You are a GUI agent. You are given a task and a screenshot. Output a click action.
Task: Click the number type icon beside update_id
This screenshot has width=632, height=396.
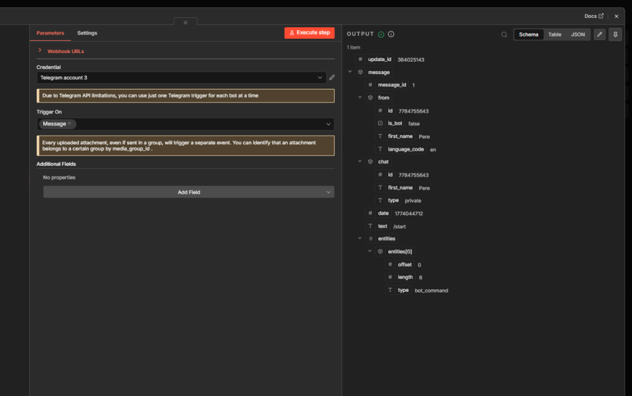point(361,59)
